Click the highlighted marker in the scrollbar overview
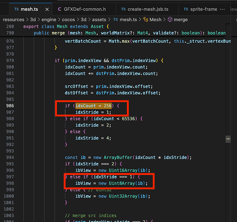The height and width of the screenshot is (222, 237). point(228,139)
